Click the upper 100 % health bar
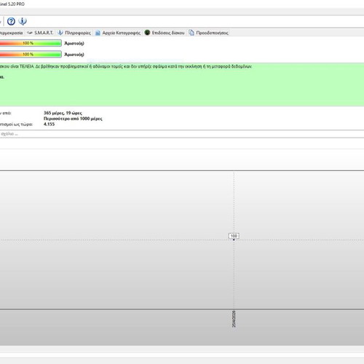Screen dimensions: 364x364 31,43
